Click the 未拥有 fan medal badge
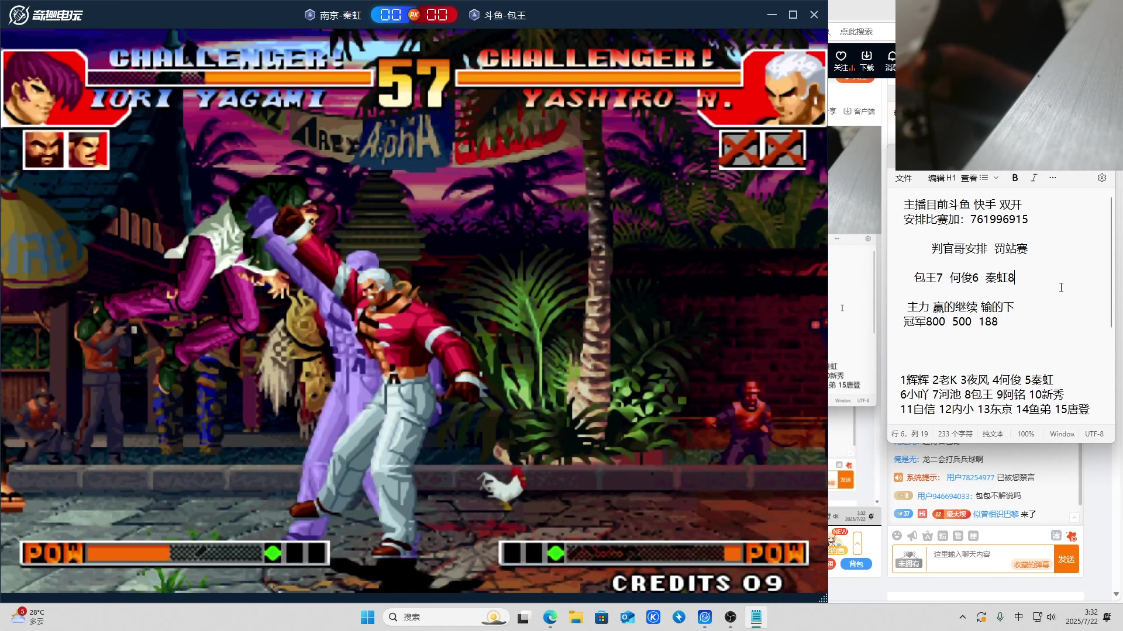Viewport: 1123px width, 631px height. tap(909, 559)
